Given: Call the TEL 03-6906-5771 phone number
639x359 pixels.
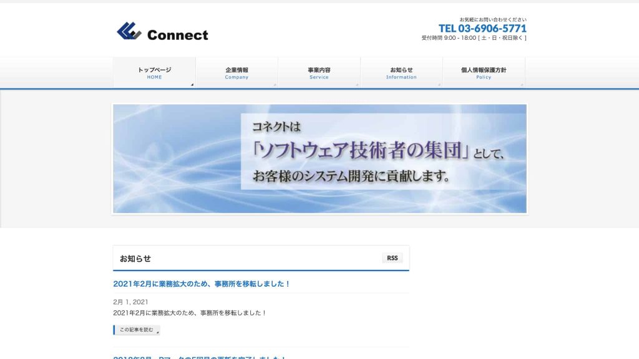Looking at the screenshot, I should click(482, 28).
